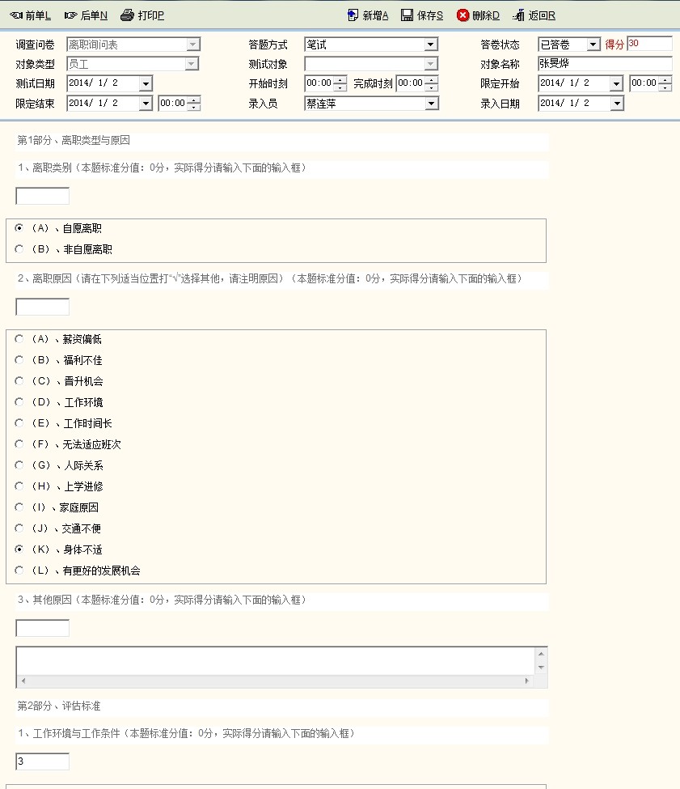Click the 对象名称 text field
The image size is (680, 789).
click(x=604, y=64)
